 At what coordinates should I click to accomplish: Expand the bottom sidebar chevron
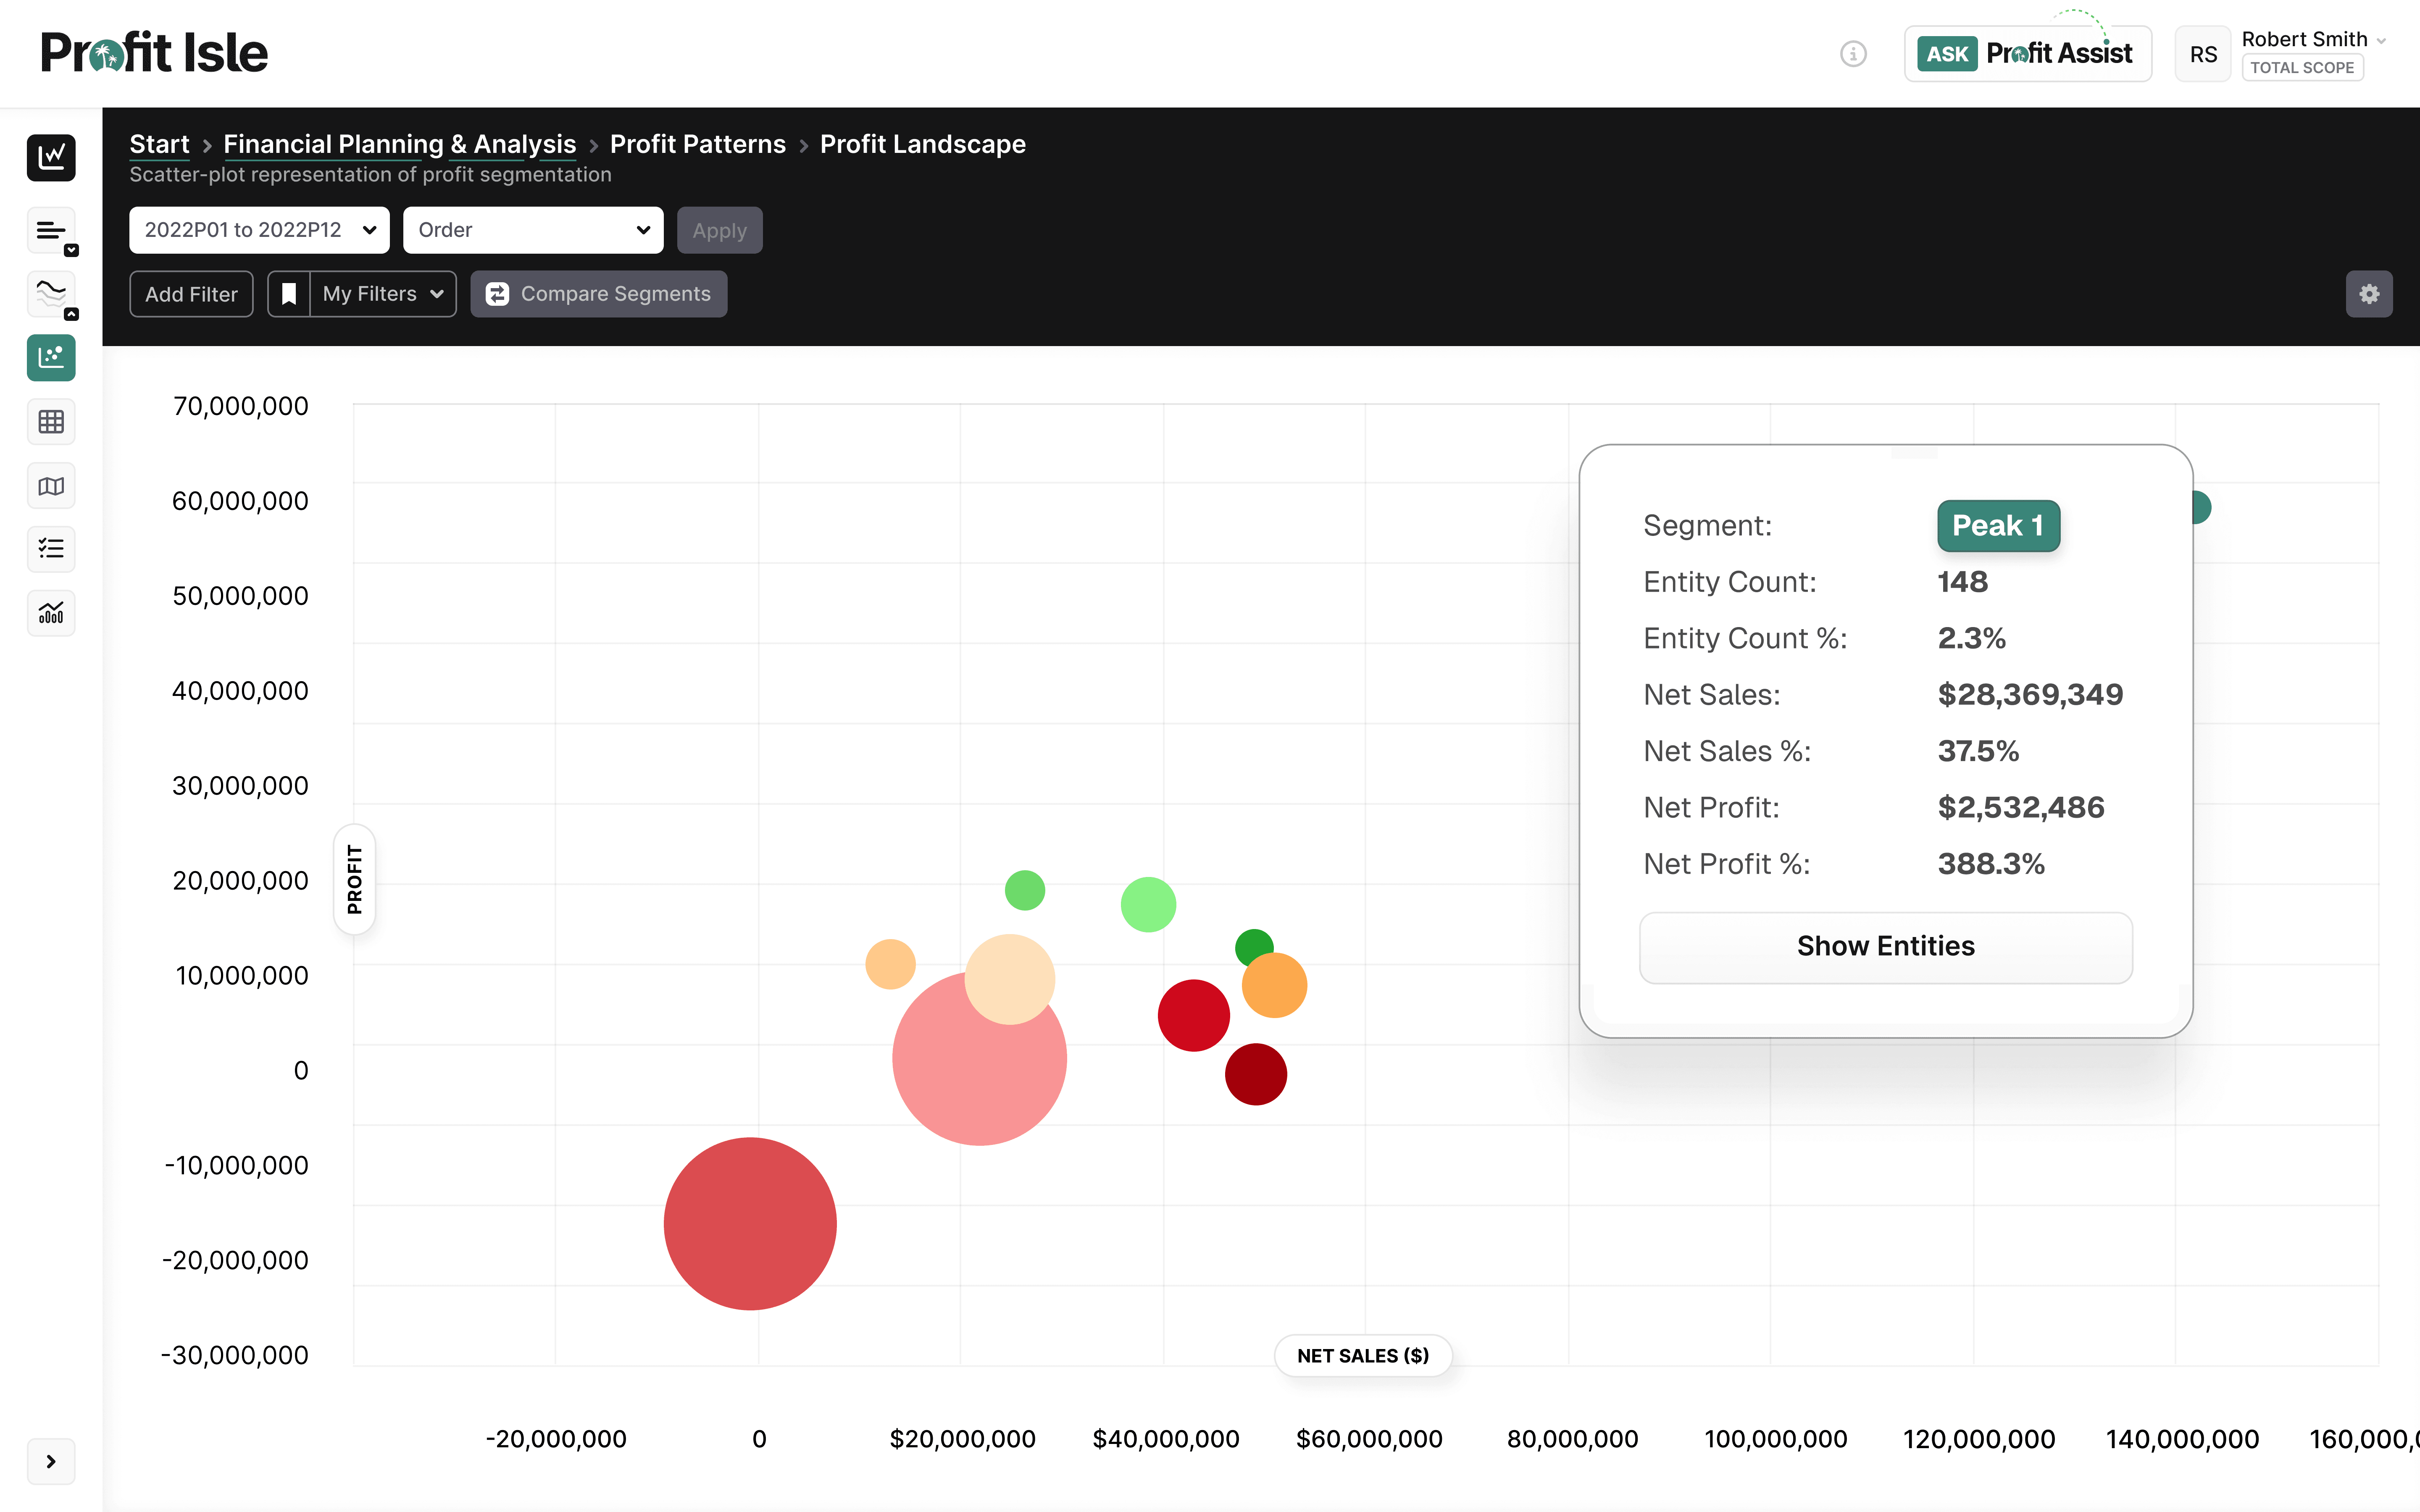tap(51, 1461)
